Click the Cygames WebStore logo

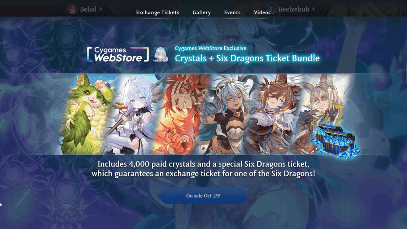[118, 54]
